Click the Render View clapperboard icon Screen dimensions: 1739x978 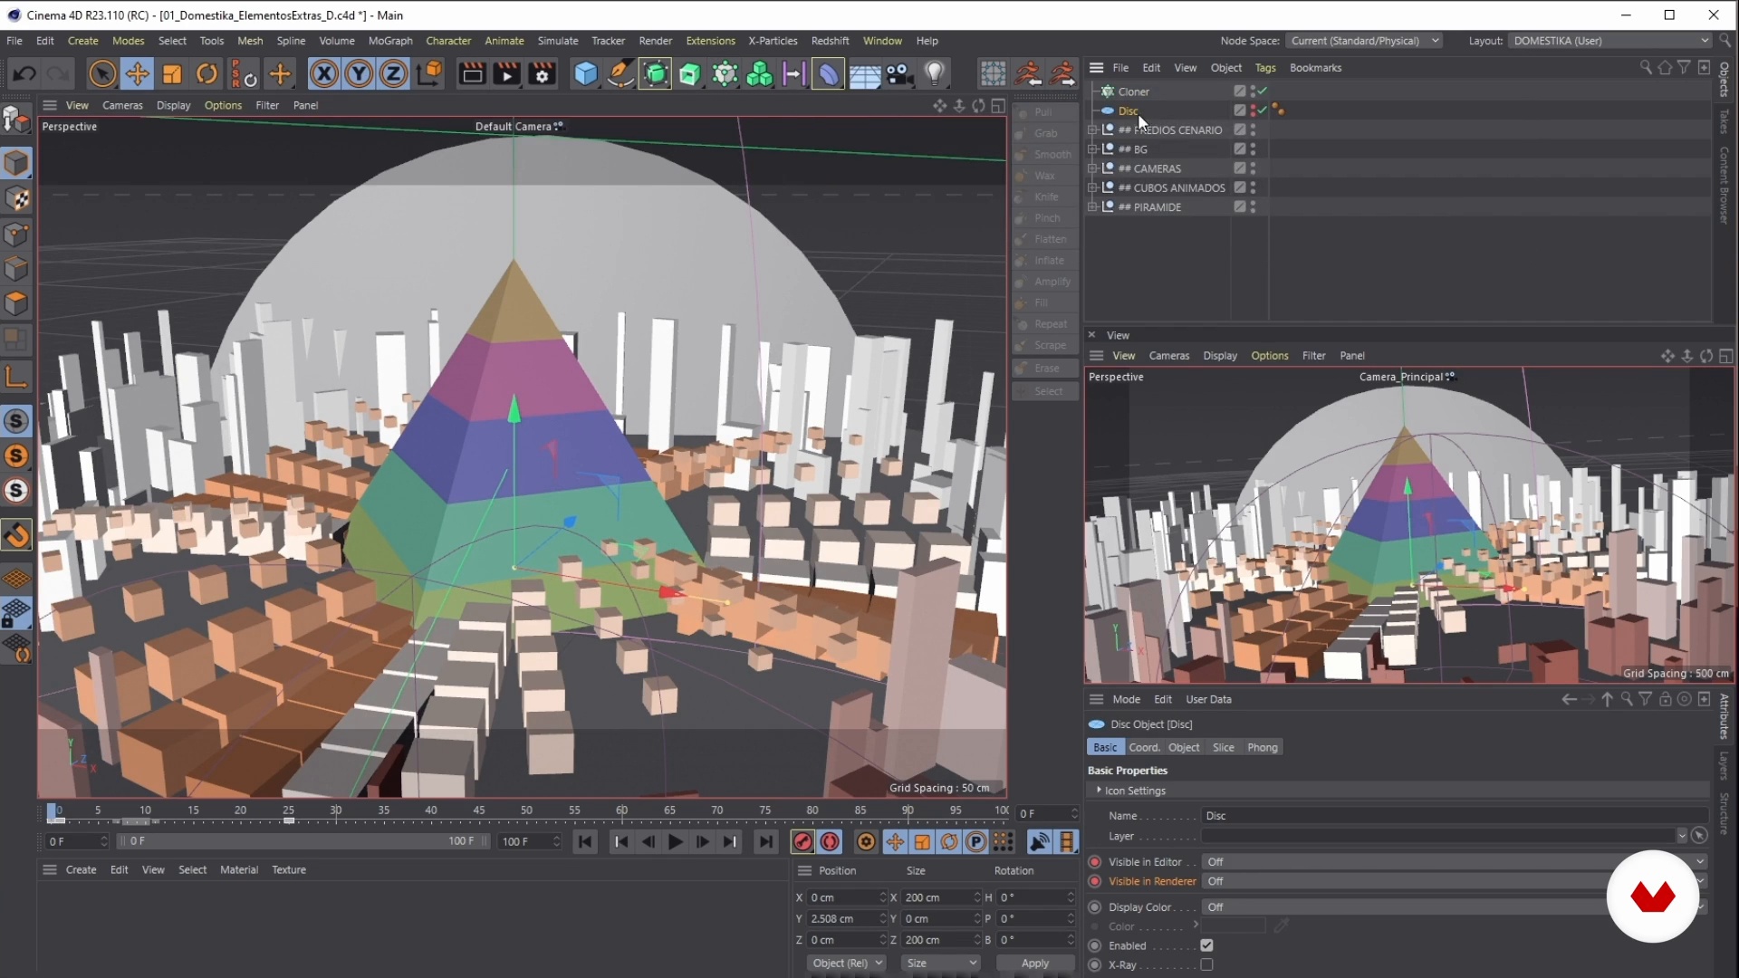[x=472, y=73]
